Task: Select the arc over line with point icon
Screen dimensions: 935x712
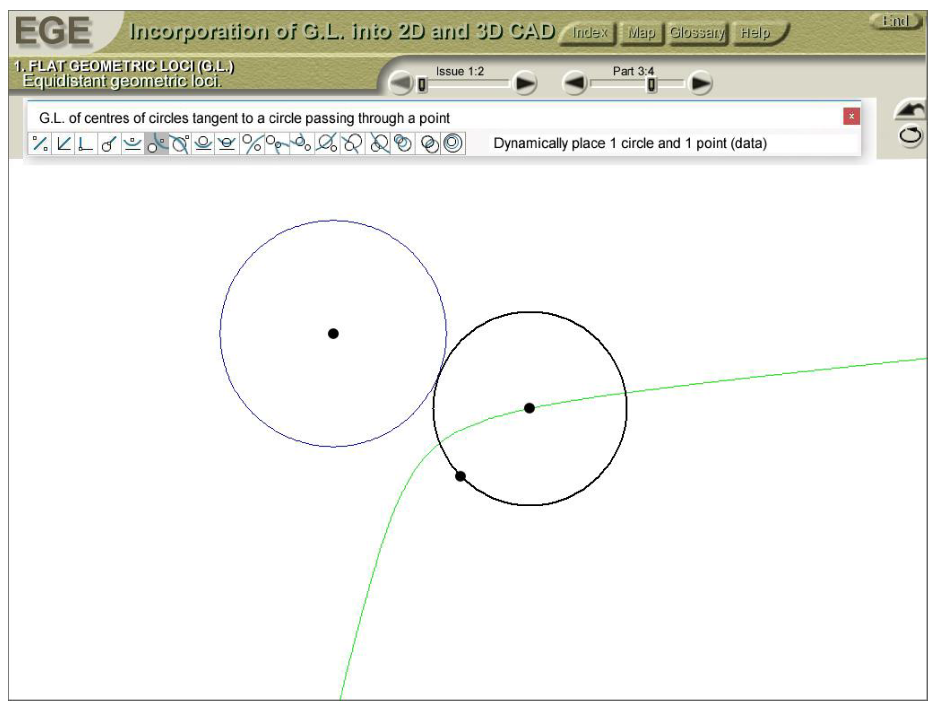Action: click(132, 143)
